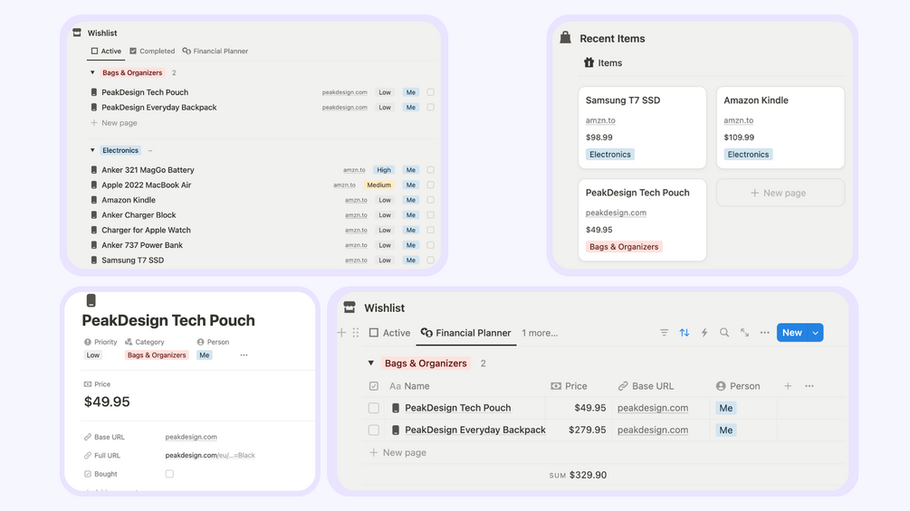
Task: Add a column with the plus icon
Action: tap(788, 386)
